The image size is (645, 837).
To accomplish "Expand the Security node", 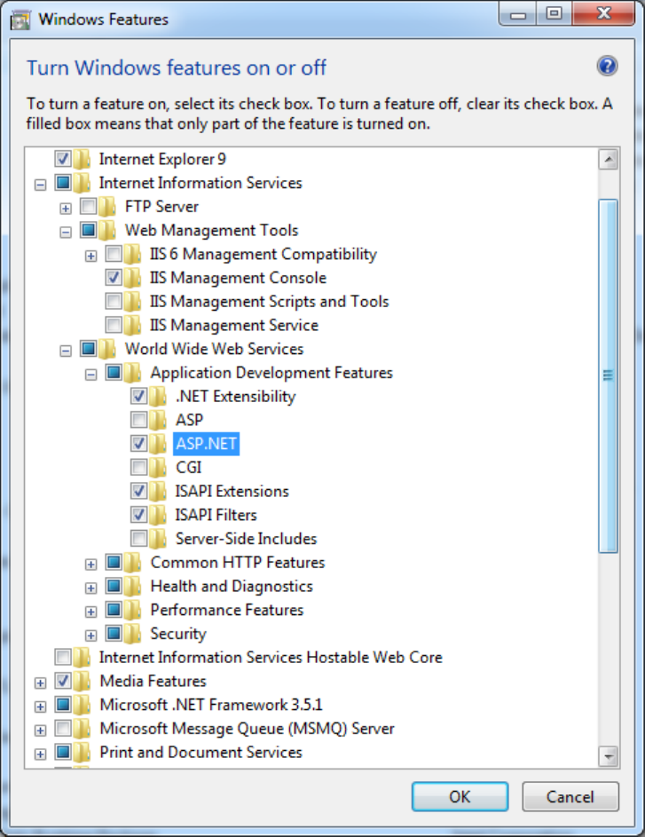I will tap(91, 636).
